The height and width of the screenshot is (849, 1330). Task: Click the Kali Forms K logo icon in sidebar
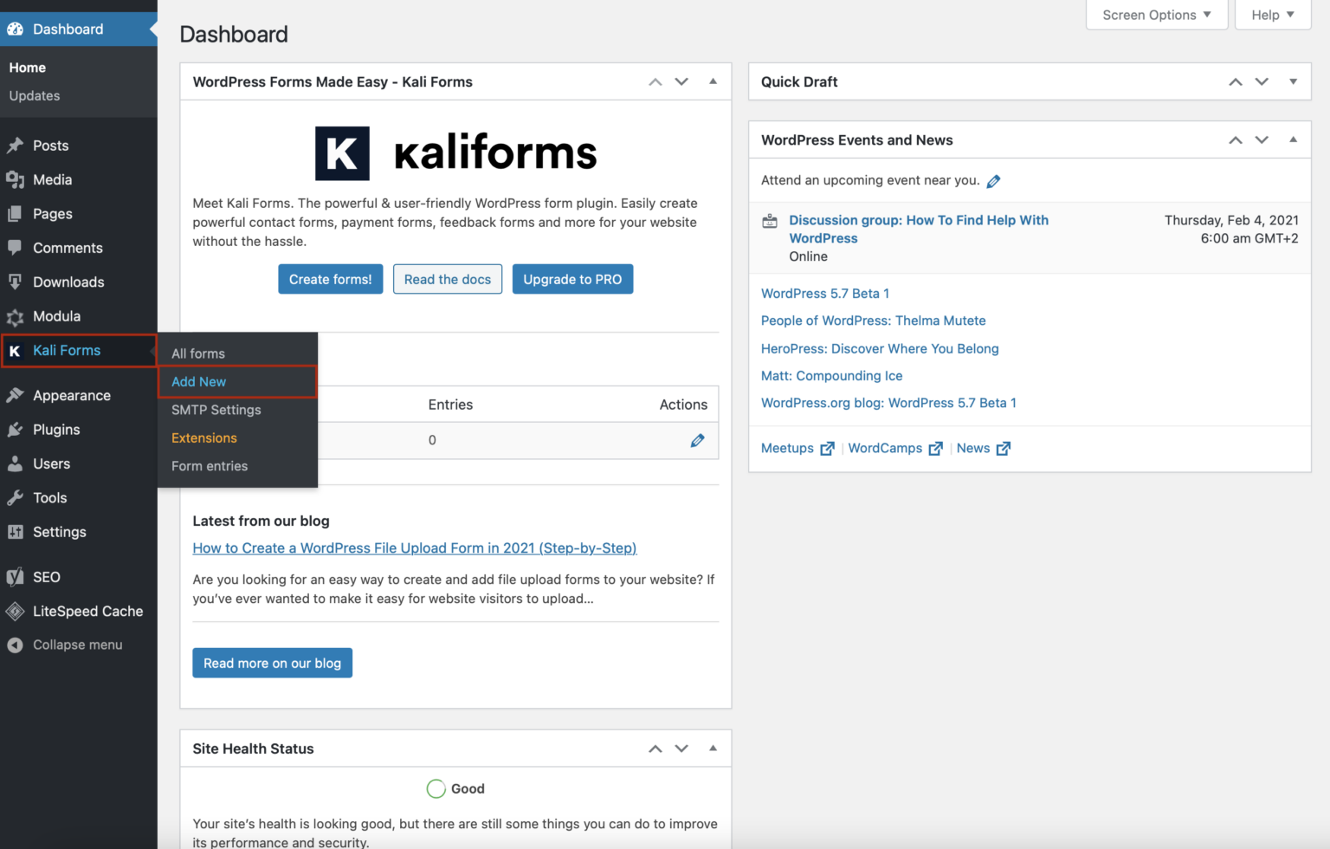(x=15, y=351)
